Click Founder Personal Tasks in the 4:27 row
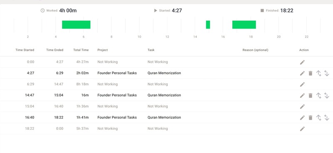Viewport: 333px width, 153px height. (117, 73)
